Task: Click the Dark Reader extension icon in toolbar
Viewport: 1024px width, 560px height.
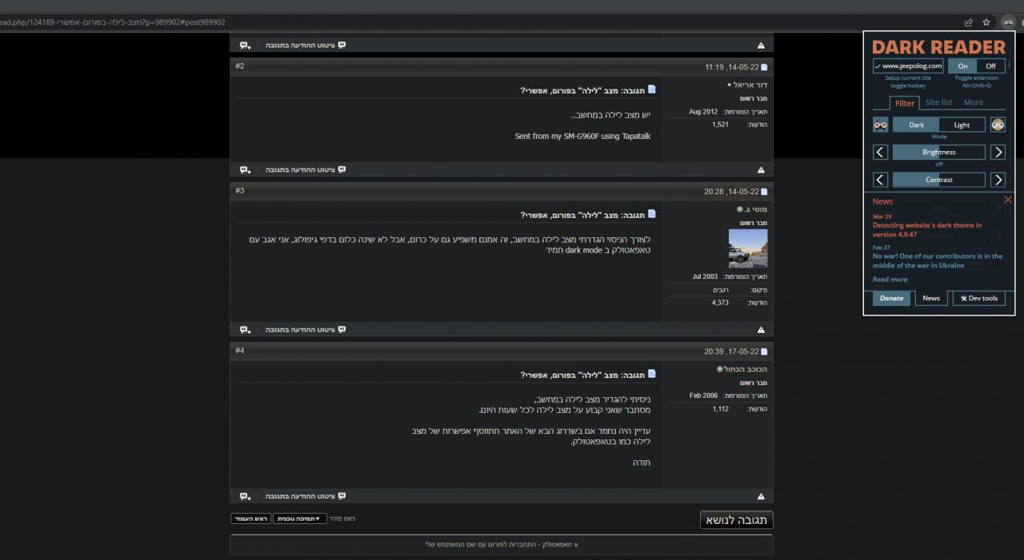Action: click(x=1008, y=22)
